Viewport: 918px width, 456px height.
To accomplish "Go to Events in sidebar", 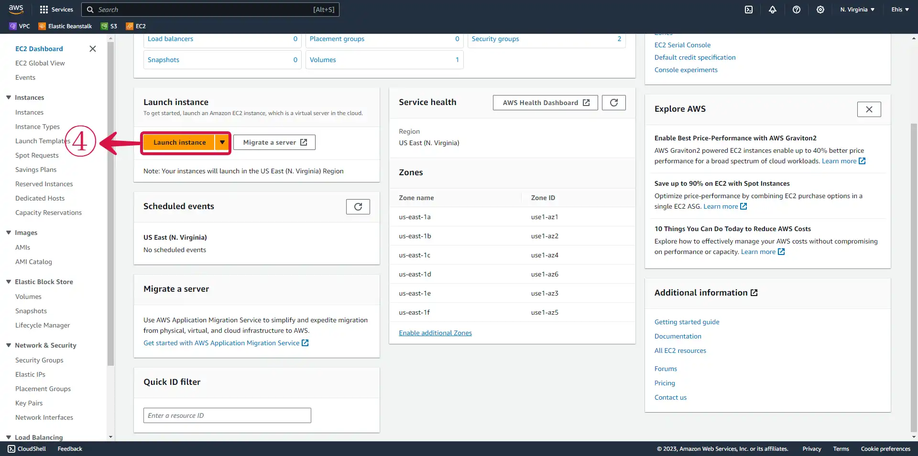I will coord(25,77).
